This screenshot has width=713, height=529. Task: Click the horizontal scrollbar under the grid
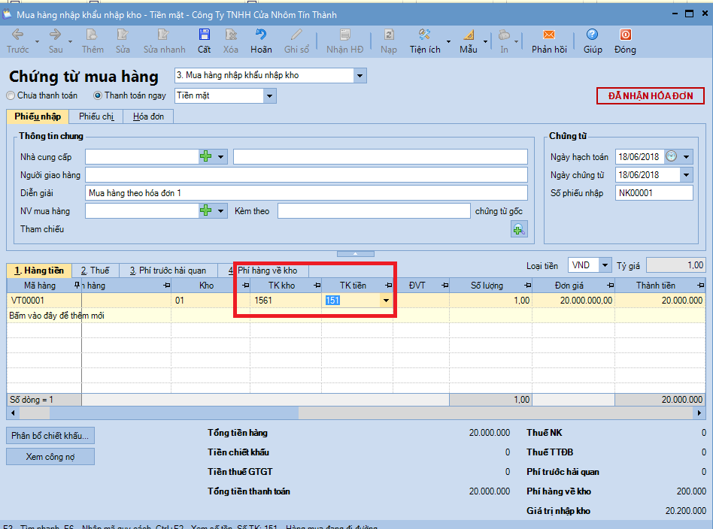pyautogui.click(x=173, y=413)
